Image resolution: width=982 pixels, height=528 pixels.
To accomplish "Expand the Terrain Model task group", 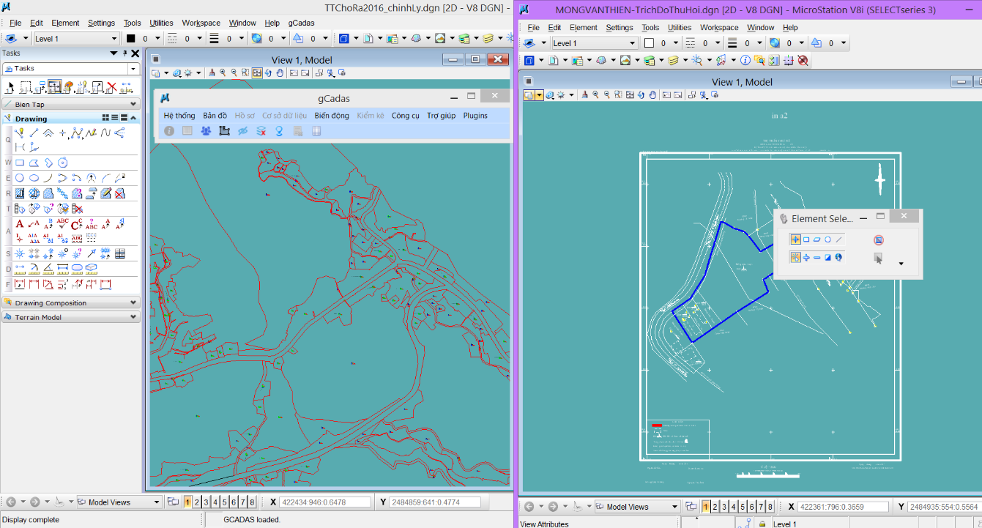I will click(x=133, y=318).
